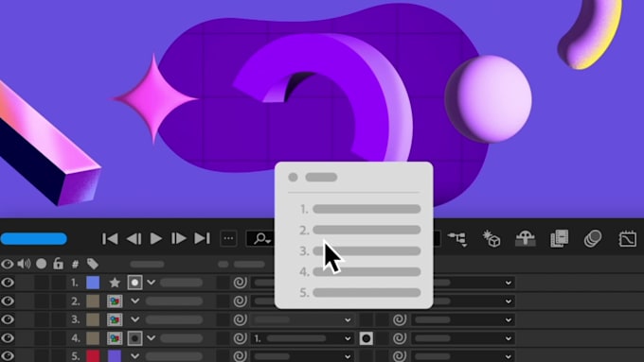Jump to last frame with skip-forward button
Viewport: 644px width, 362px height.
pyautogui.click(x=202, y=238)
